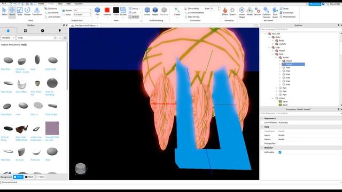Viewport: 342px width, 192px height.
Task: Switch to the TEST ribbon tab
Action: pos(60,4)
